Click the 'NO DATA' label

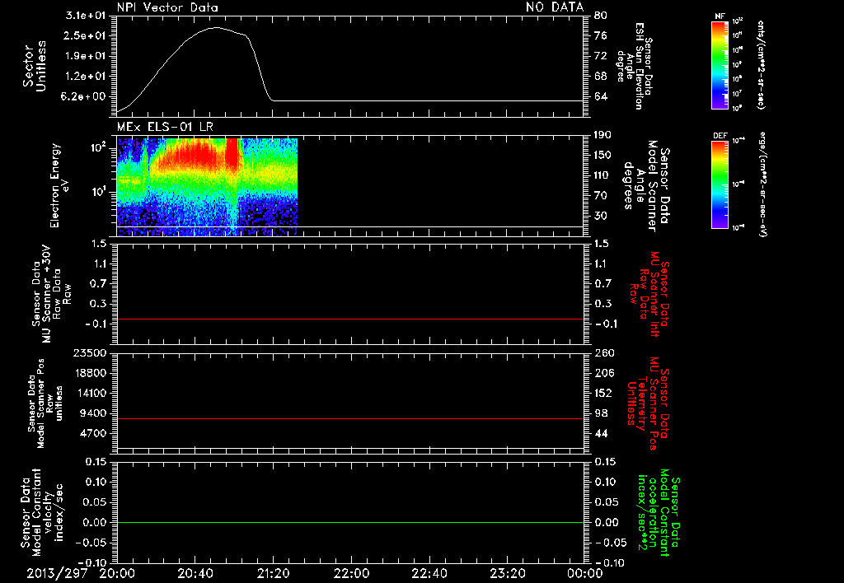tap(555, 7)
